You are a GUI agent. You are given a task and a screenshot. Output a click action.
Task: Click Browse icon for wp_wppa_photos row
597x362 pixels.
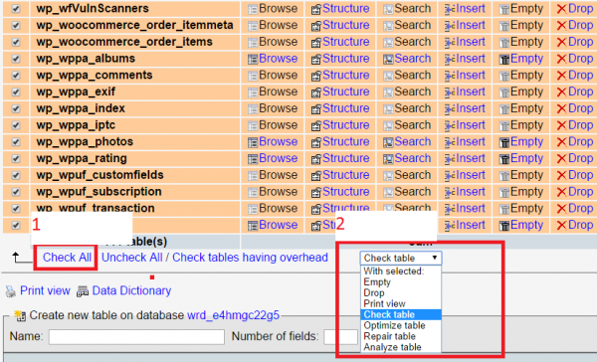[253, 142]
